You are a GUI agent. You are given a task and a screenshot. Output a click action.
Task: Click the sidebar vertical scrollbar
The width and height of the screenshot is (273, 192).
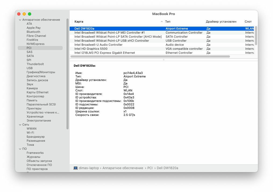[68, 74]
